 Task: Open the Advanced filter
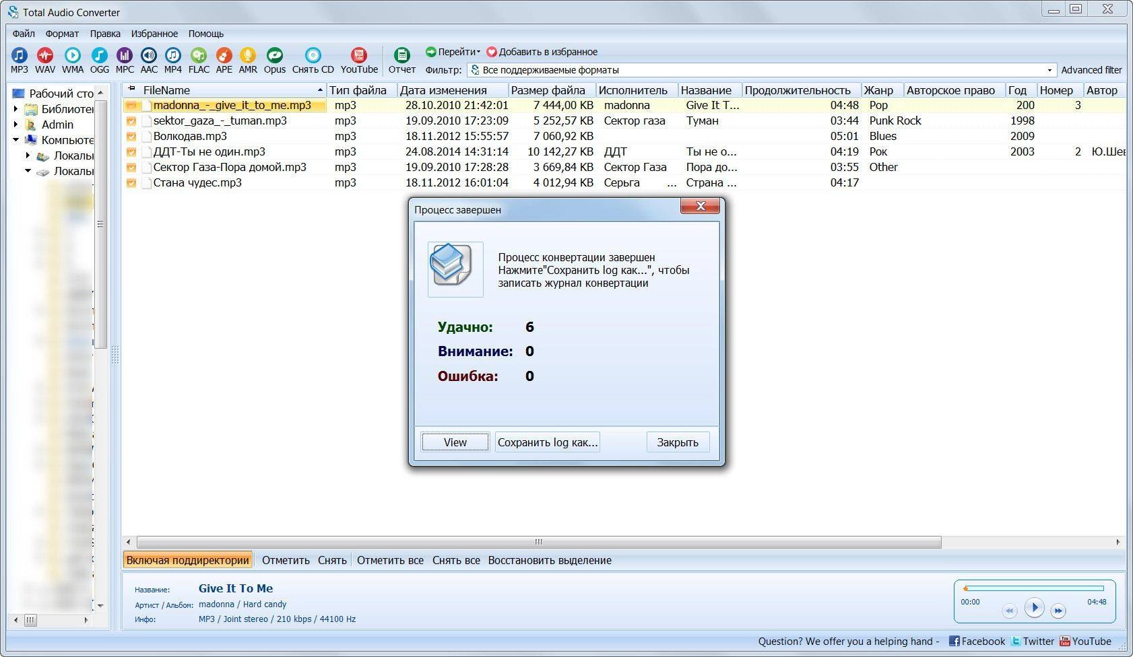[x=1091, y=70]
